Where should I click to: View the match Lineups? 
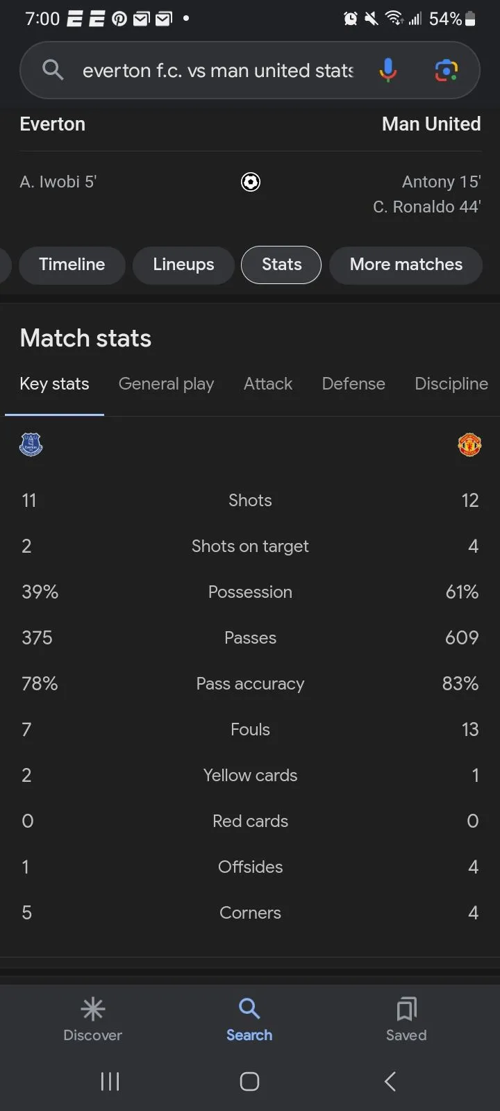(183, 265)
